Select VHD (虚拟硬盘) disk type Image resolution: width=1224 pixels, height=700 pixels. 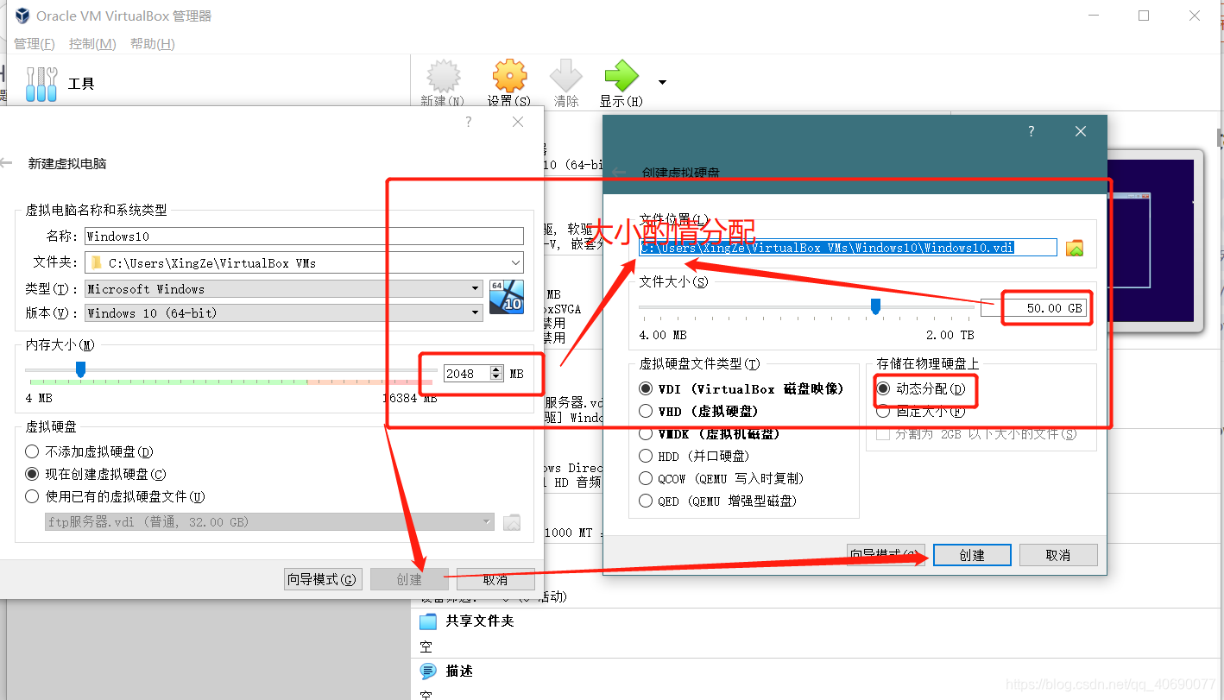click(x=646, y=411)
